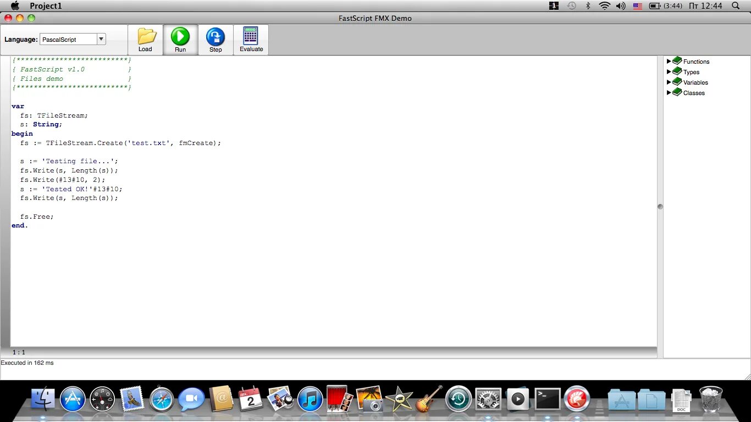Click the line 'fs.Write(#13#10, 2);'
The height and width of the screenshot is (422, 751).
63,180
